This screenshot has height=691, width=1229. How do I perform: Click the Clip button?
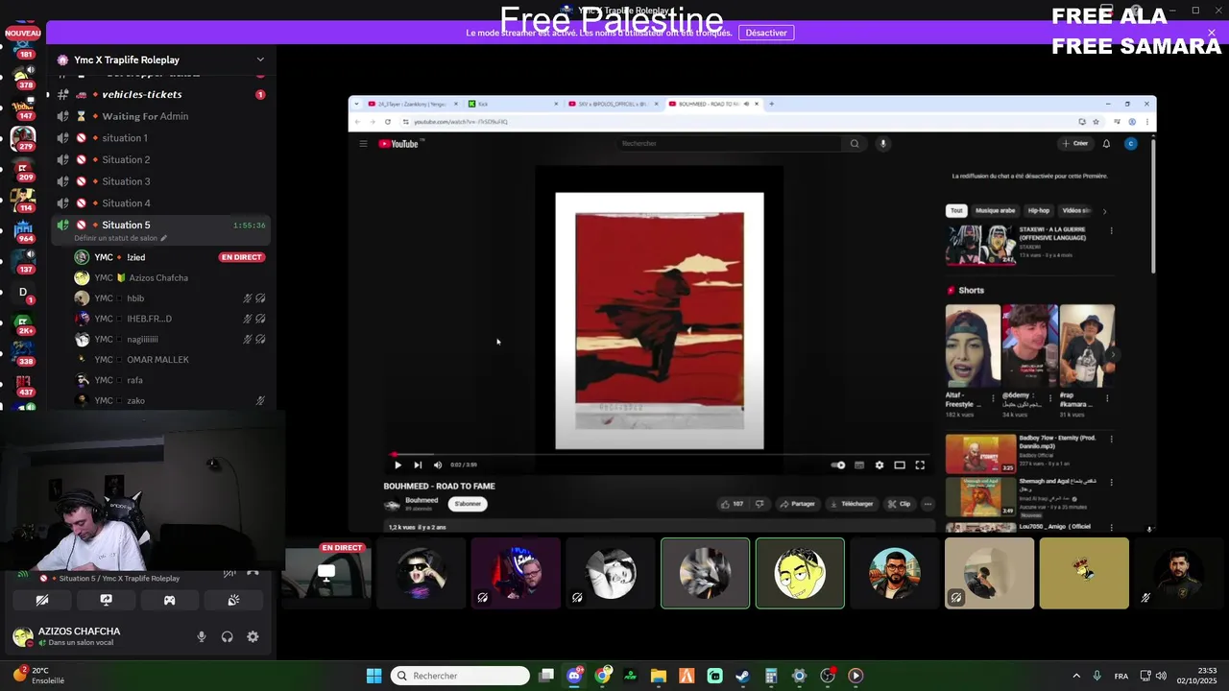pos(900,504)
